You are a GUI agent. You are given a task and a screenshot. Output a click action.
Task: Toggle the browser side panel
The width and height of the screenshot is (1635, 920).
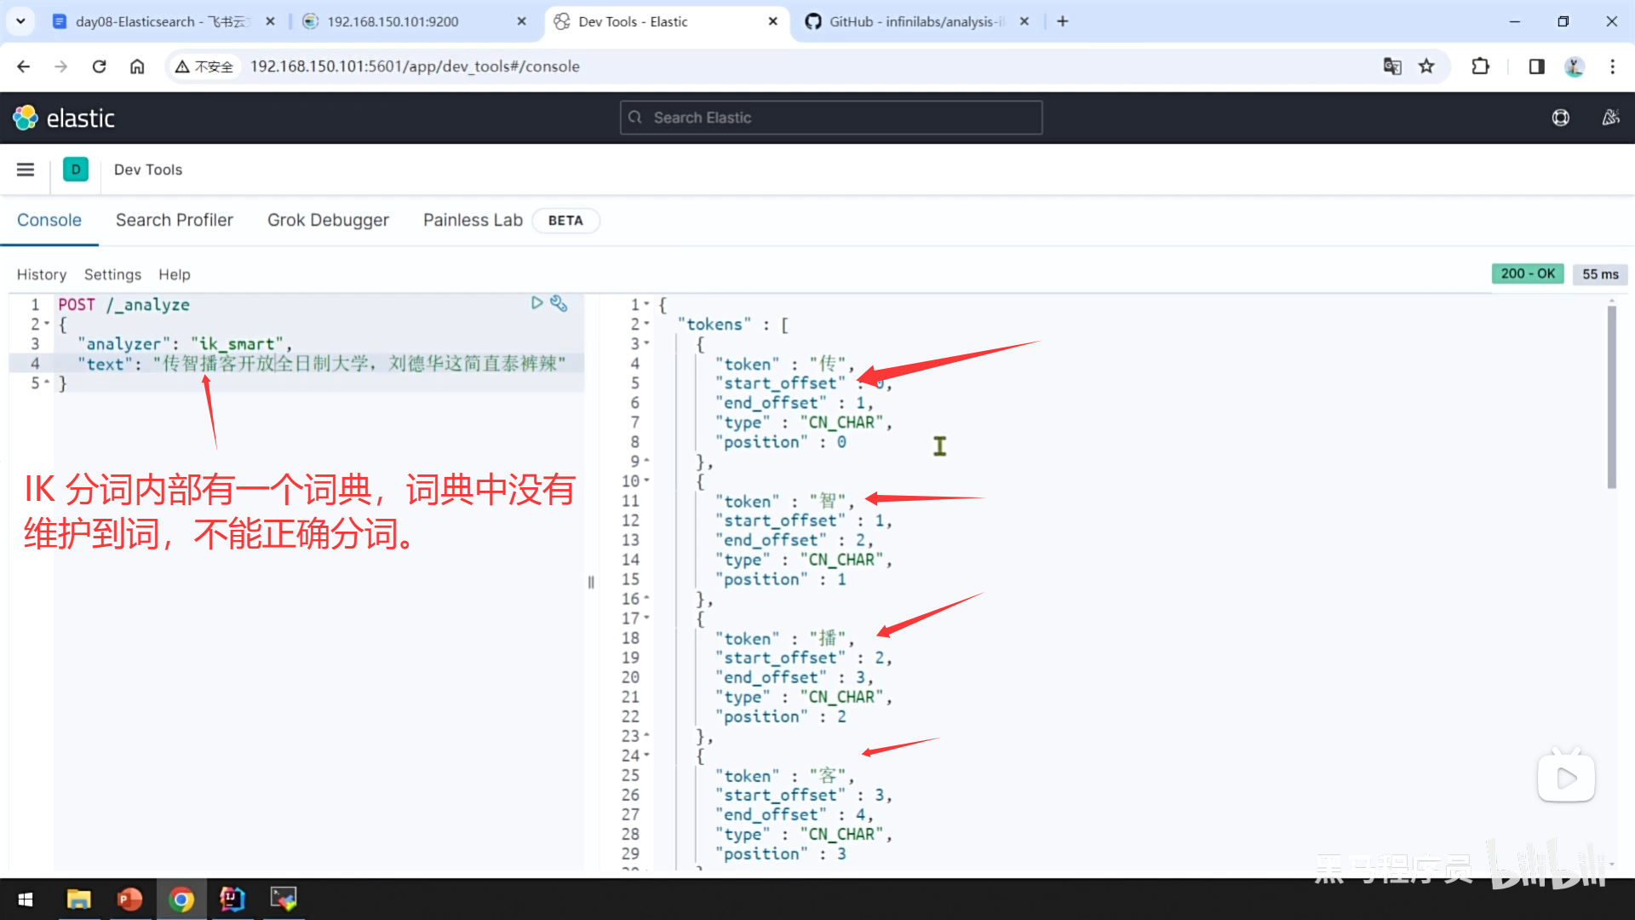1536,66
